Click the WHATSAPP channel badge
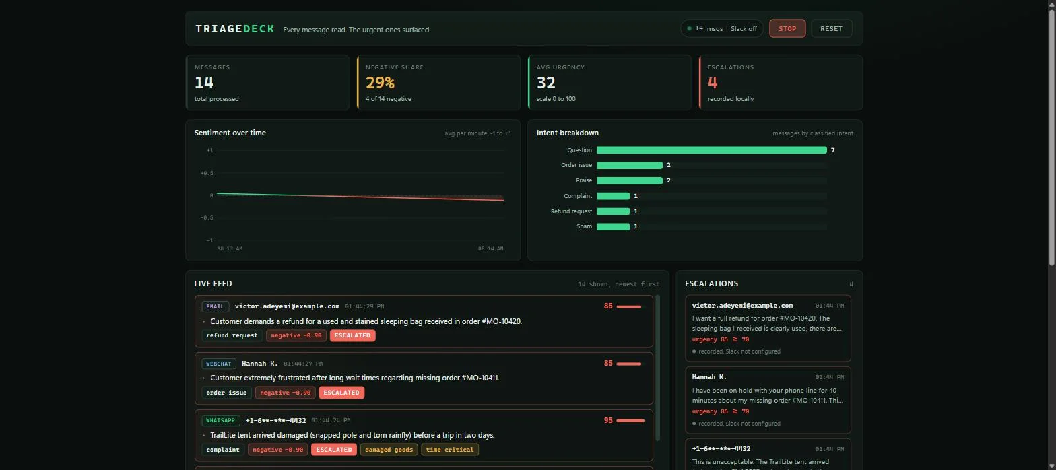Viewport: 1056px width, 470px height. 221,420
